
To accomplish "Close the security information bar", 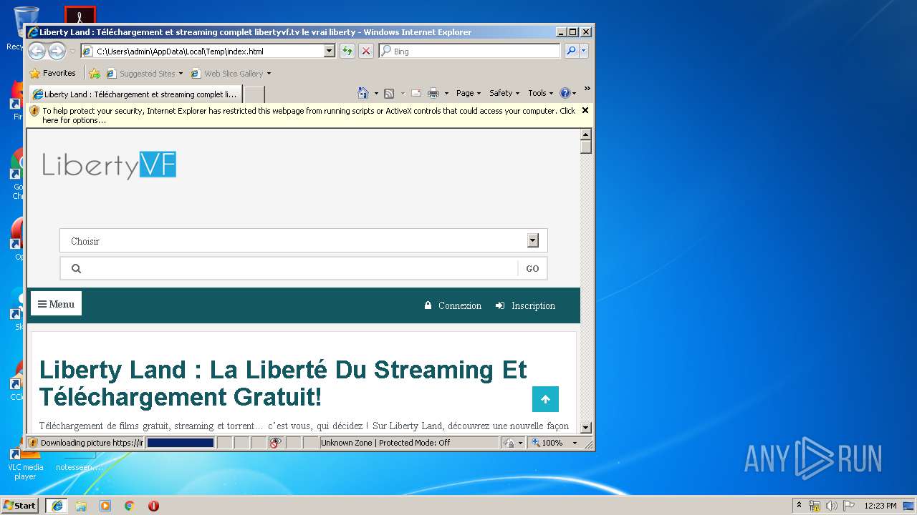I will [585, 110].
